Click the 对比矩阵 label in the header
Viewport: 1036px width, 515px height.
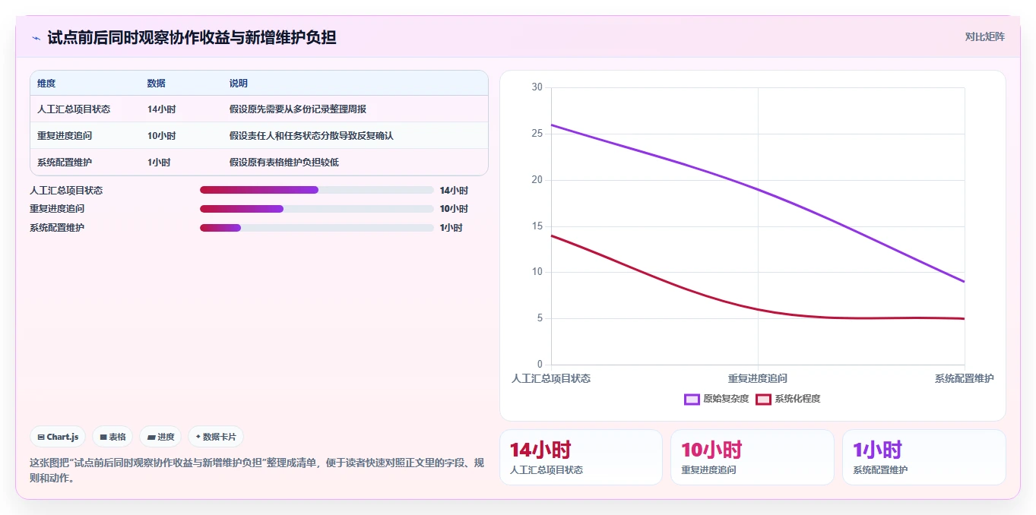coord(984,36)
